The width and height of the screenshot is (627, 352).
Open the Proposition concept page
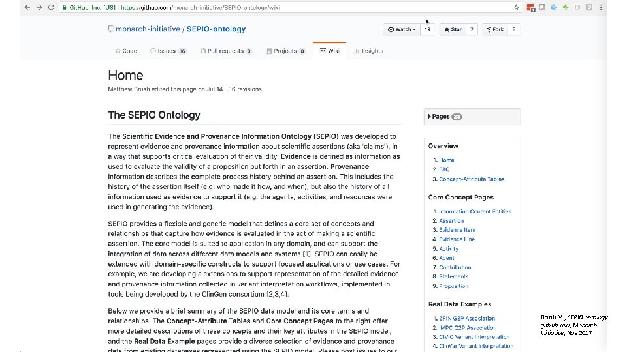click(x=453, y=286)
